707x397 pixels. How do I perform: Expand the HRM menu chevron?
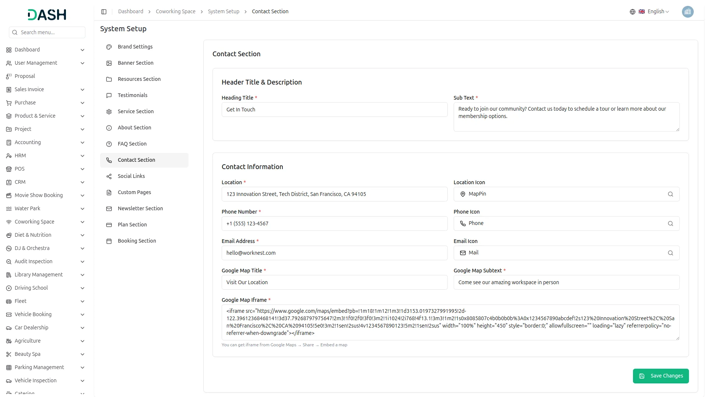point(82,156)
